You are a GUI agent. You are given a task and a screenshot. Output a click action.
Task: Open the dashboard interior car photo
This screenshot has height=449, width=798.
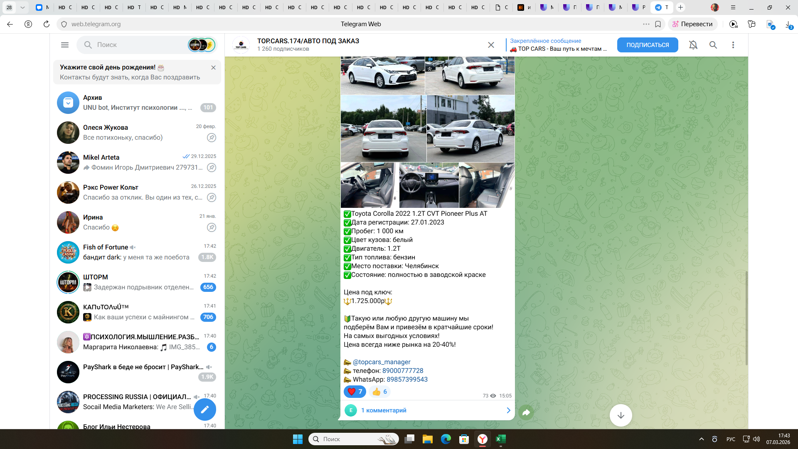(x=429, y=185)
